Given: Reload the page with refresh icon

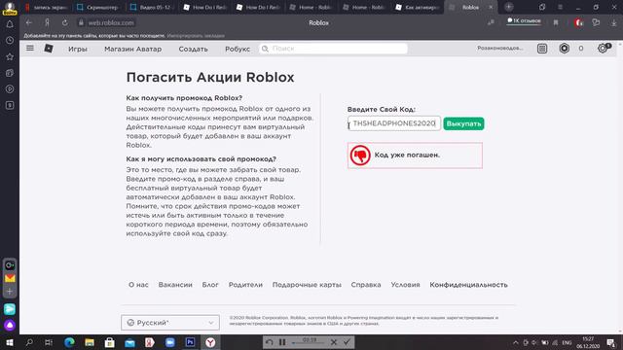Looking at the screenshot, I should [x=65, y=22].
